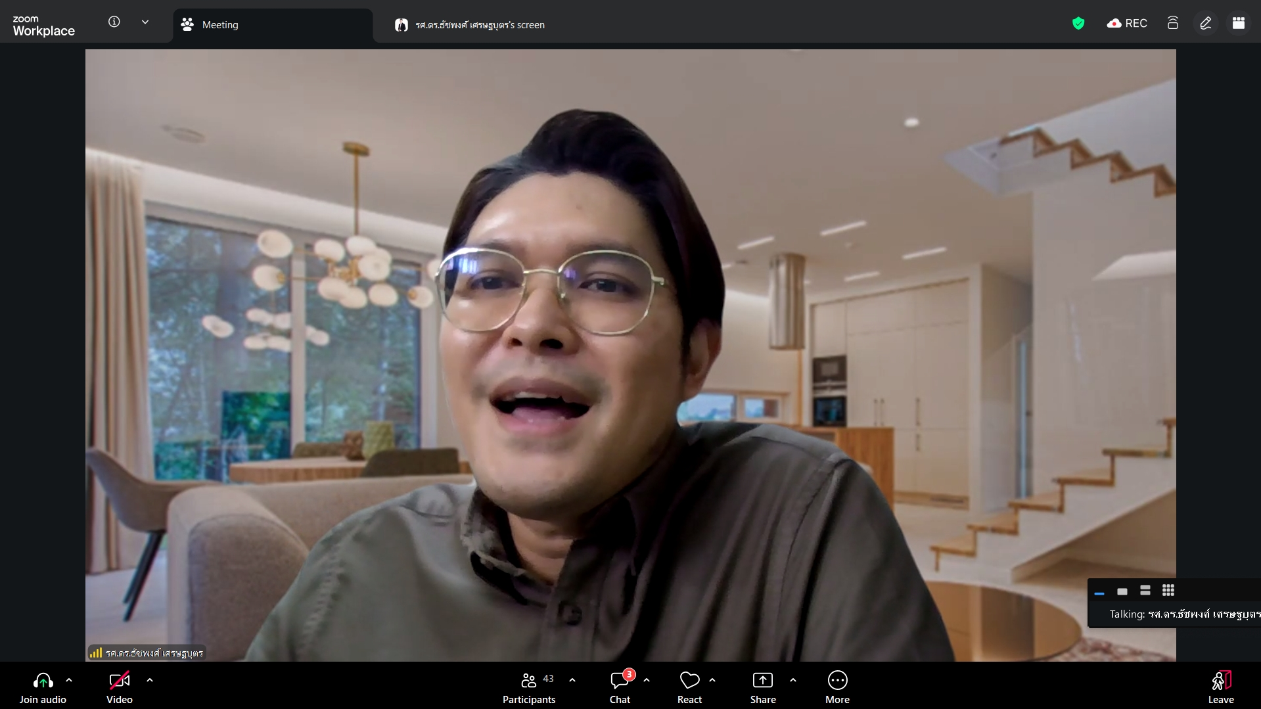Open the annotate pencil tool

pos(1205,24)
